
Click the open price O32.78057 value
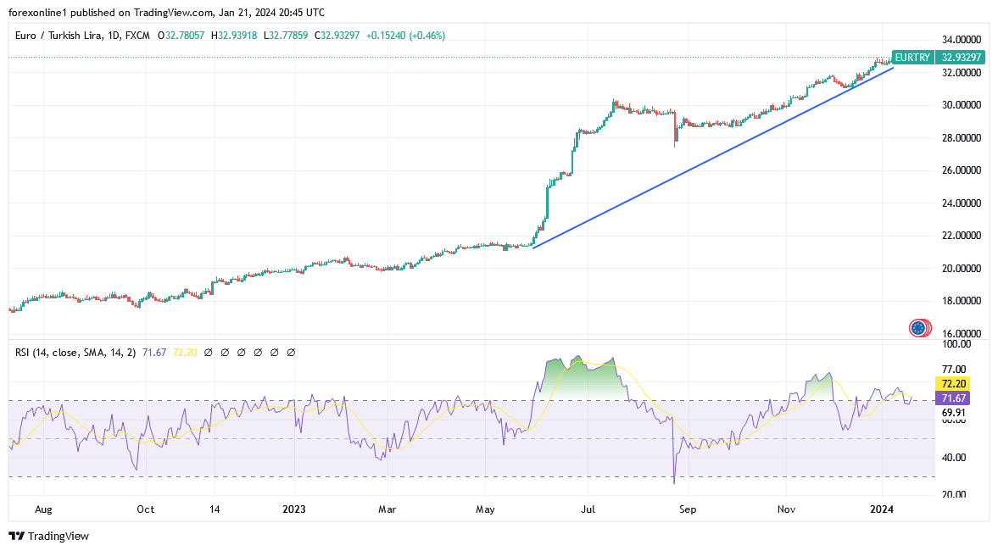coord(181,36)
